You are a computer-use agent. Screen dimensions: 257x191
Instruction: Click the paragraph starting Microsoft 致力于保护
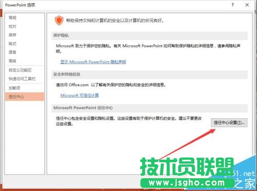click(148, 48)
